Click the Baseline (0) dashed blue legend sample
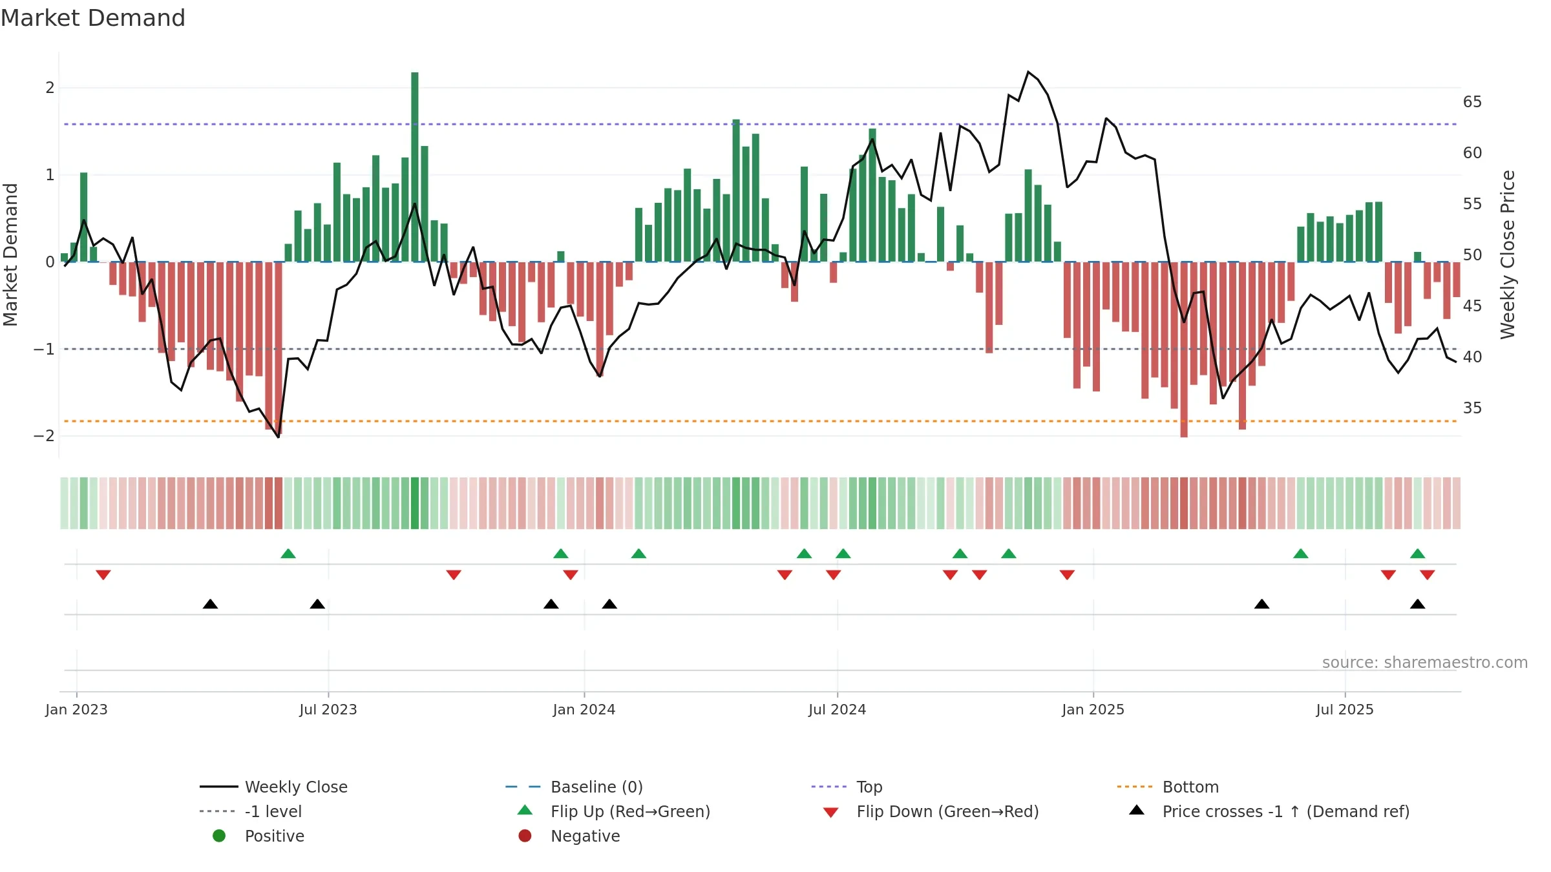 (523, 787)
